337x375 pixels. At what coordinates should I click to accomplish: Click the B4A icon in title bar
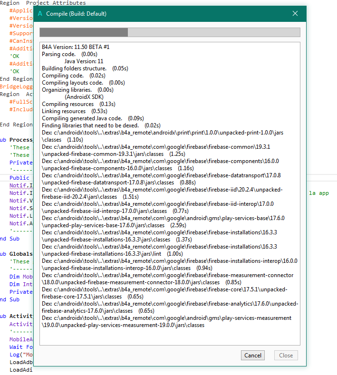(x=40, y=14)
